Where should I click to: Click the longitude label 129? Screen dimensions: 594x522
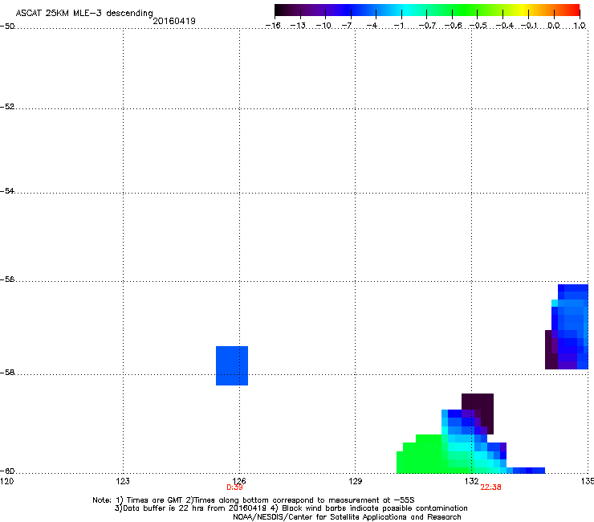pos(356,481)
